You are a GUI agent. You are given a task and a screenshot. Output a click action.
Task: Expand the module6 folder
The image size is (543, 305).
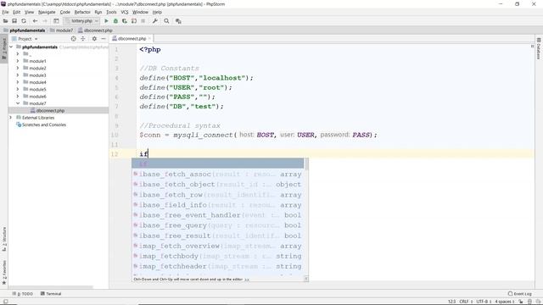(x=18, y=97)
